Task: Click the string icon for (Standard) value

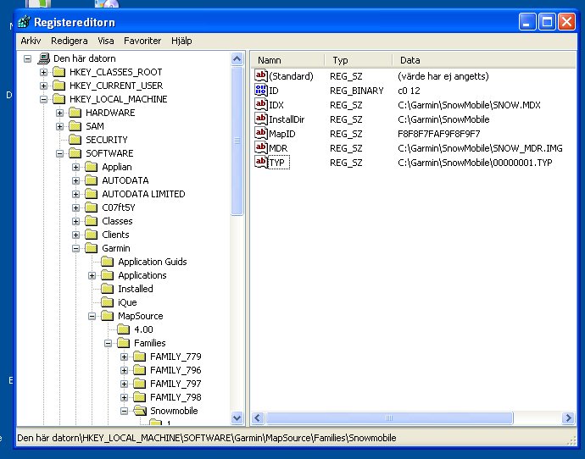Action: [261, 75]
